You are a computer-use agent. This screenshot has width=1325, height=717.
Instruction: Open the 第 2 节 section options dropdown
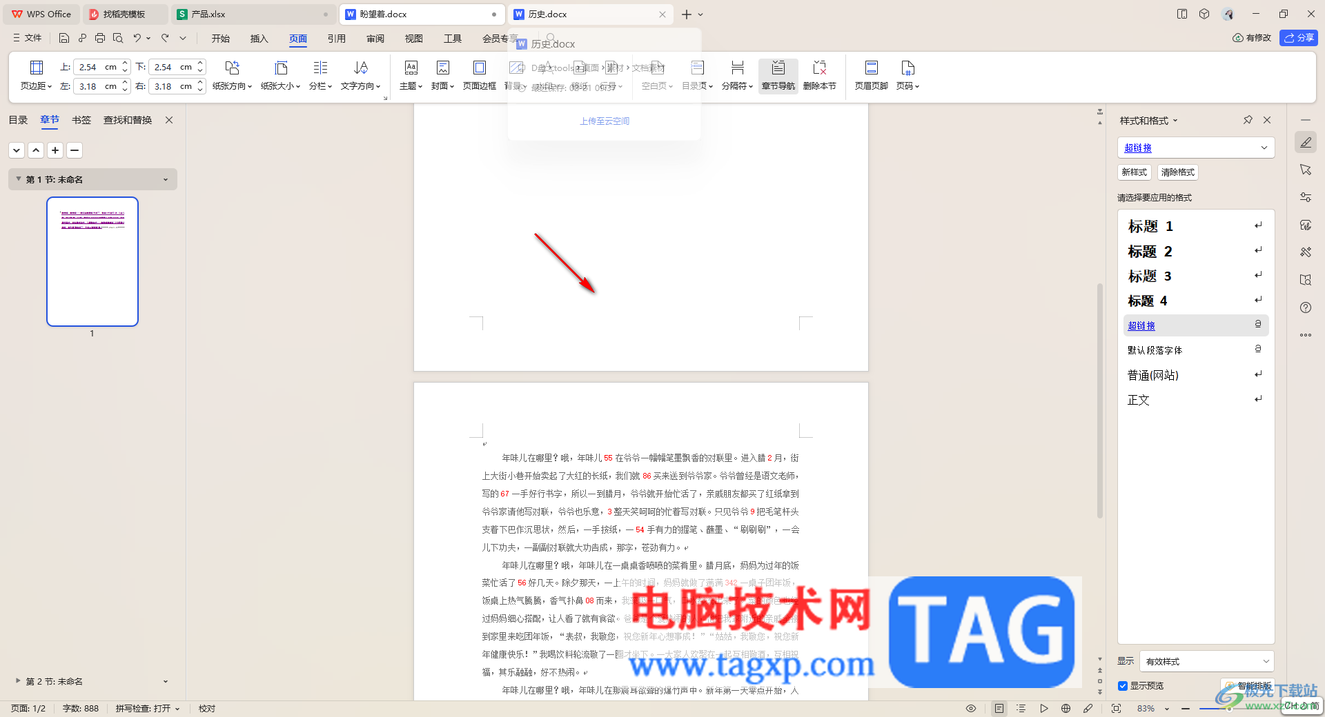166,681
